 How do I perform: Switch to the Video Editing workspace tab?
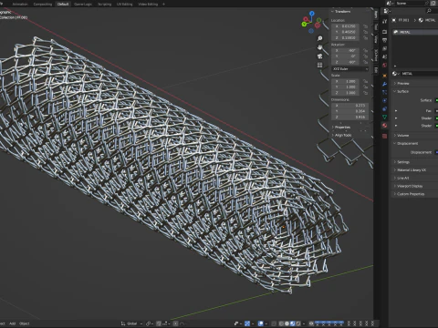pyautogui.click(x=148, y=4)
